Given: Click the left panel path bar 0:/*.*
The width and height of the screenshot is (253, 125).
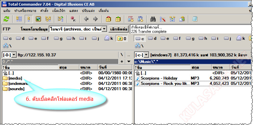Looking at the screenshot, I should coord(60,61).
